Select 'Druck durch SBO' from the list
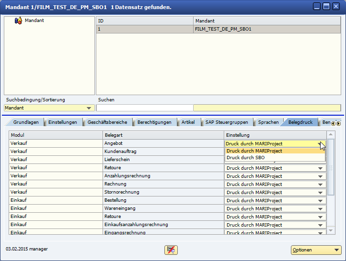The image size is (346, 261). 245,158
